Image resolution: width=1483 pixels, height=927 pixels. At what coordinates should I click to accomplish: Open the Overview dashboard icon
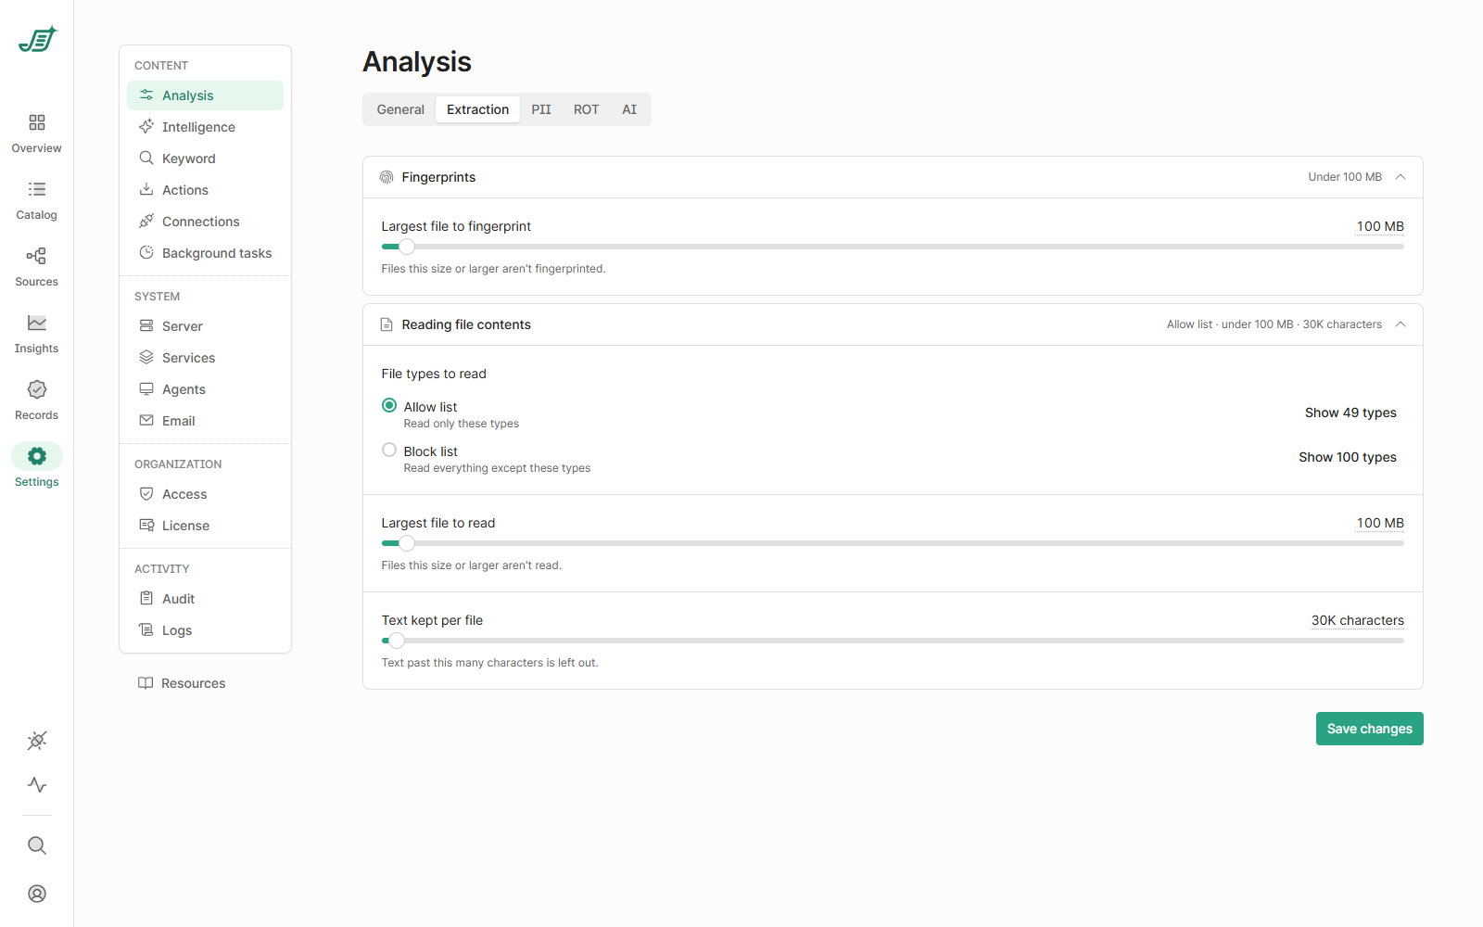(37, 122)
